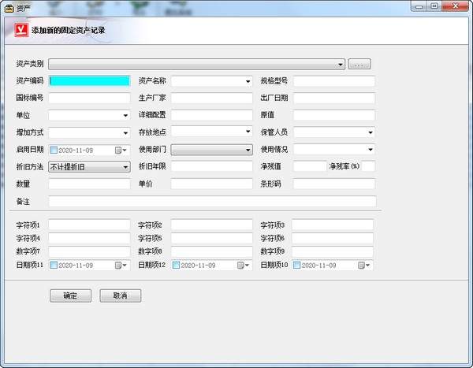This screenshot has width=473, height=368.
Task: Expand the 使用部门 dropdown
Action: pos(248,150)
